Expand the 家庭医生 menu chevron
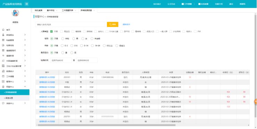 pos(25,35)
